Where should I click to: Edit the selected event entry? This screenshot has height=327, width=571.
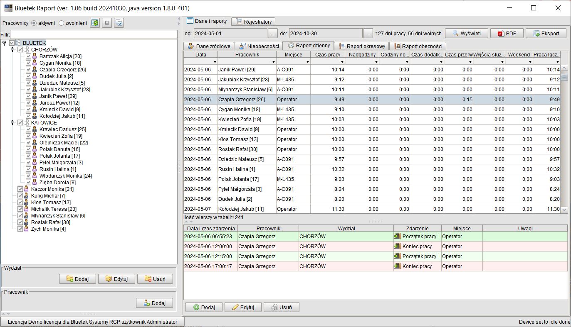click(x=244, y=307)
